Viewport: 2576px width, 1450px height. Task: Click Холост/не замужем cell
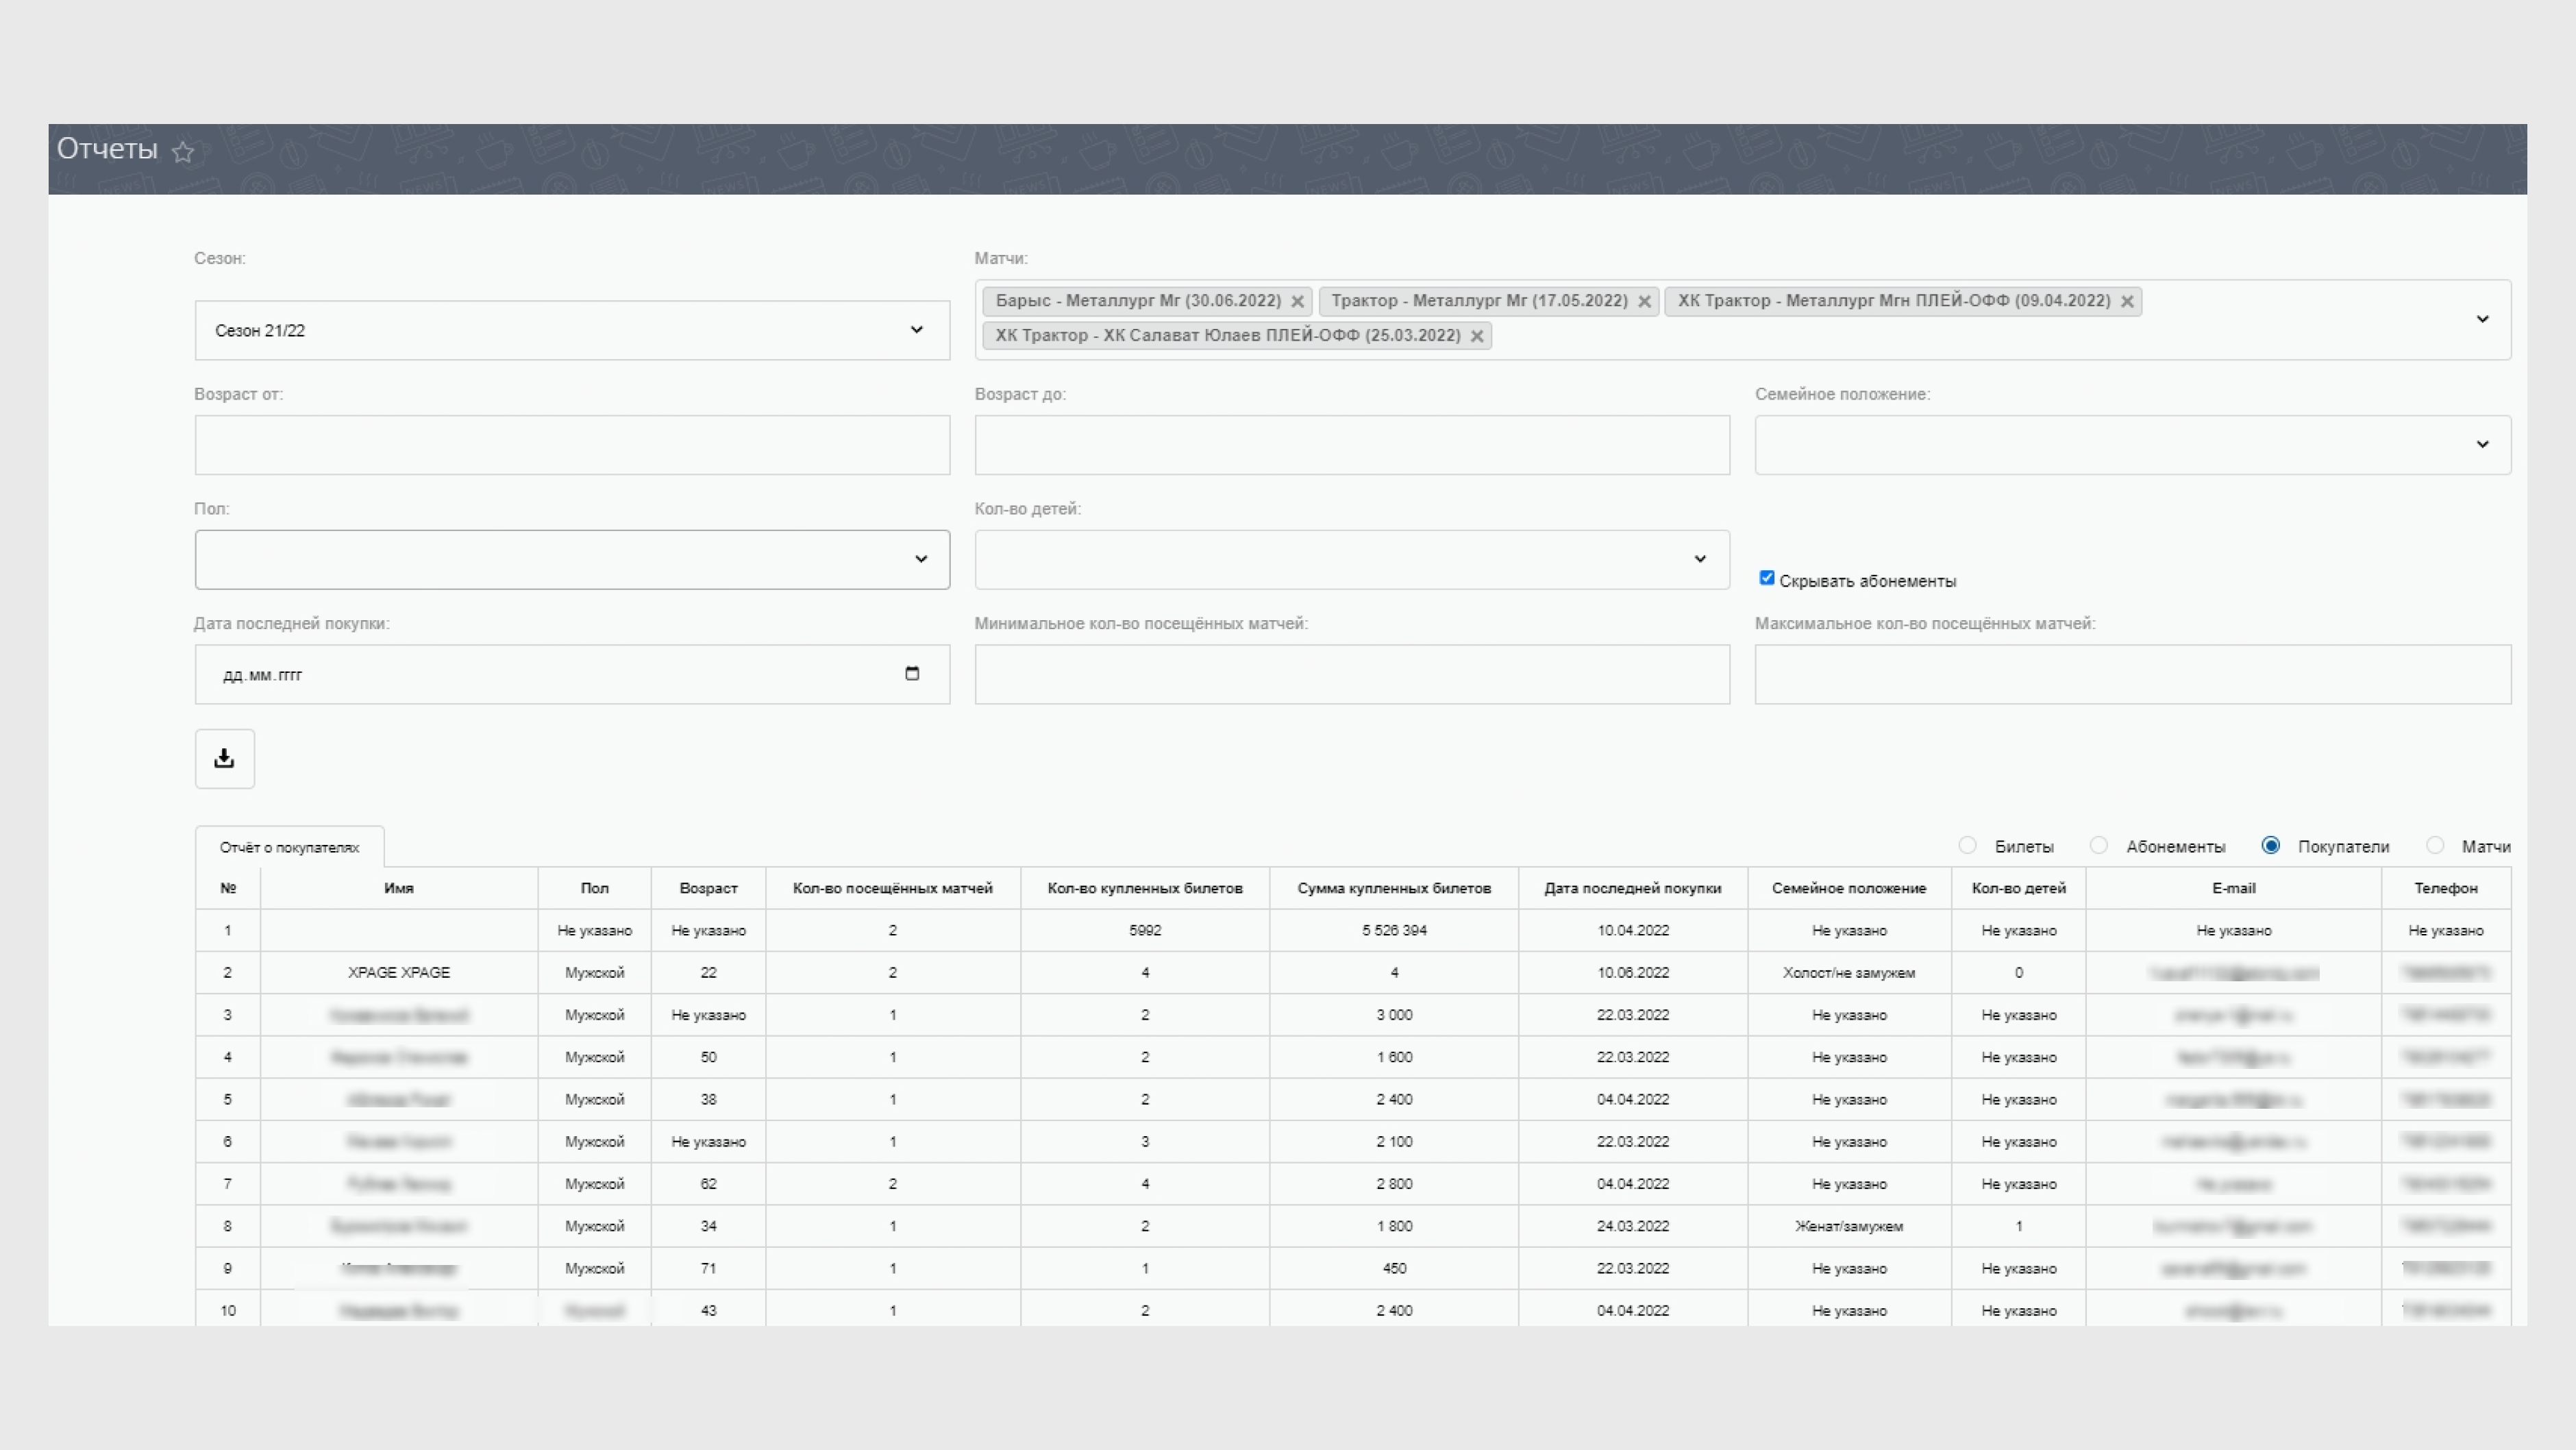pos(1849,972)
